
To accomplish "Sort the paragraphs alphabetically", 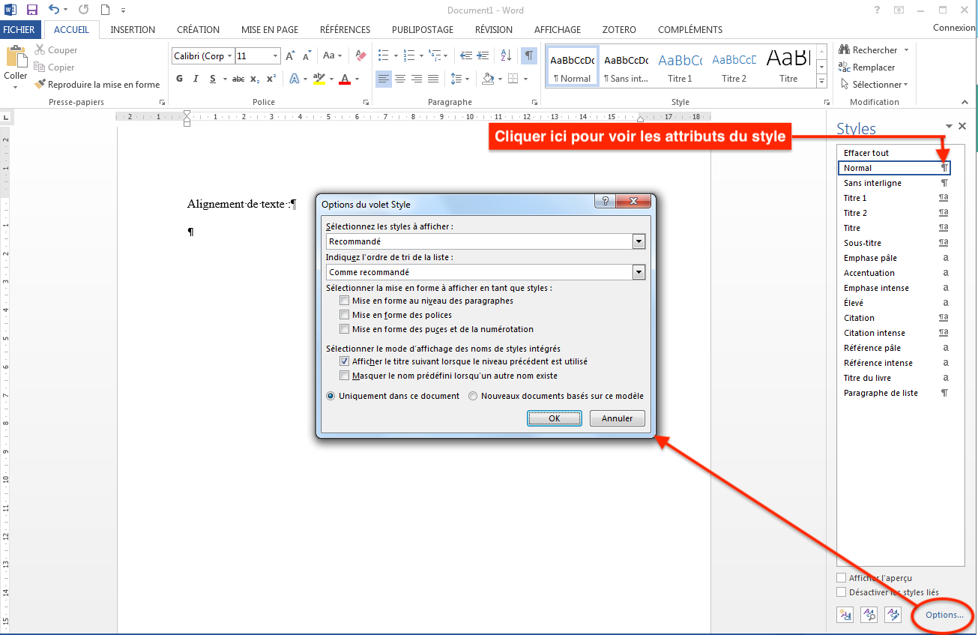I will tap(506, 55).
